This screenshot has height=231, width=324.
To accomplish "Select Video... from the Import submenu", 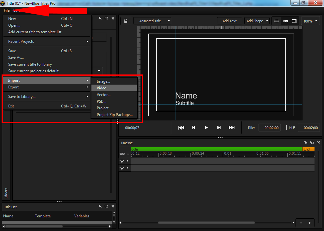I will point(103,88).
